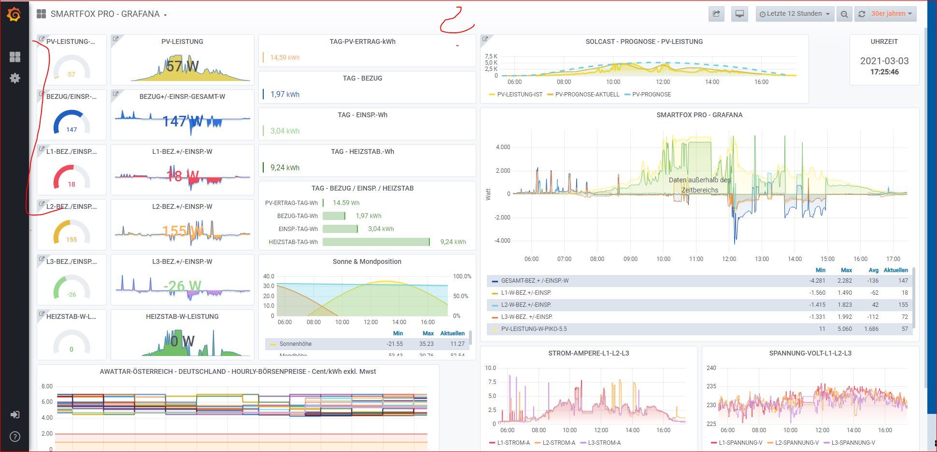Open the link icon on the PV-LEISTUNG graph panel
Screen dimensions: 937x452
[115, 39]
